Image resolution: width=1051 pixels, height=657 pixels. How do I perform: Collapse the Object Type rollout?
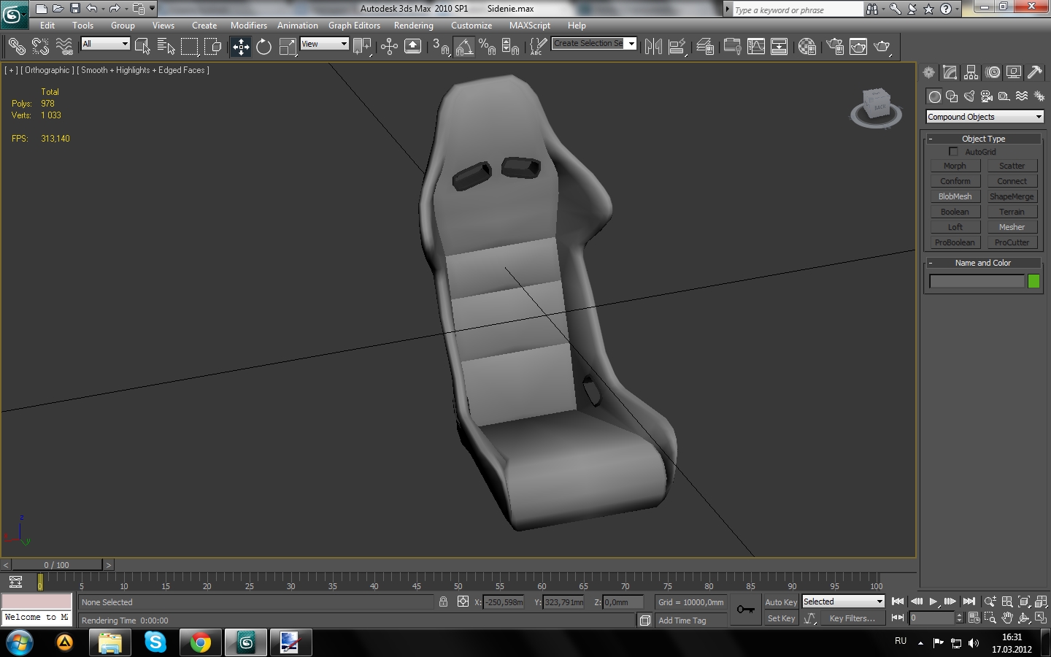click(982, 139)
